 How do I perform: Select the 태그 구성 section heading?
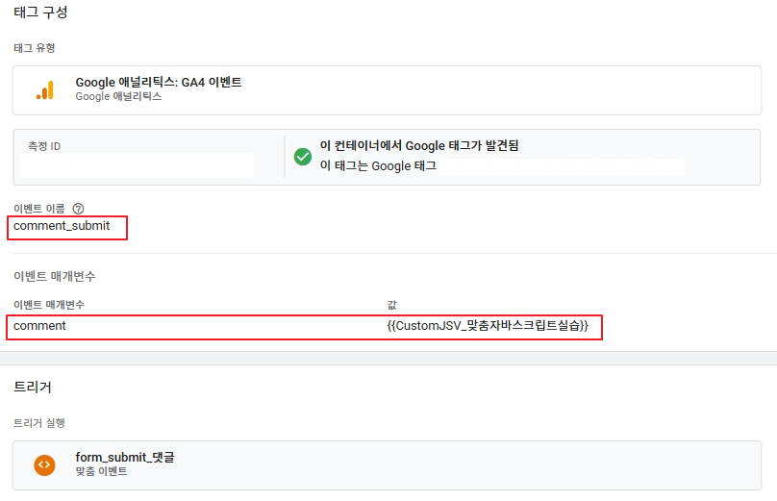pos(40,13)
